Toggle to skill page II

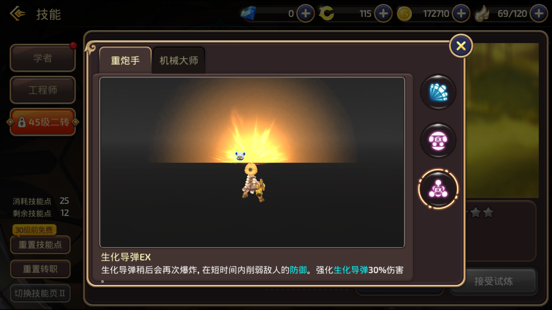click(x=40, y=293)
